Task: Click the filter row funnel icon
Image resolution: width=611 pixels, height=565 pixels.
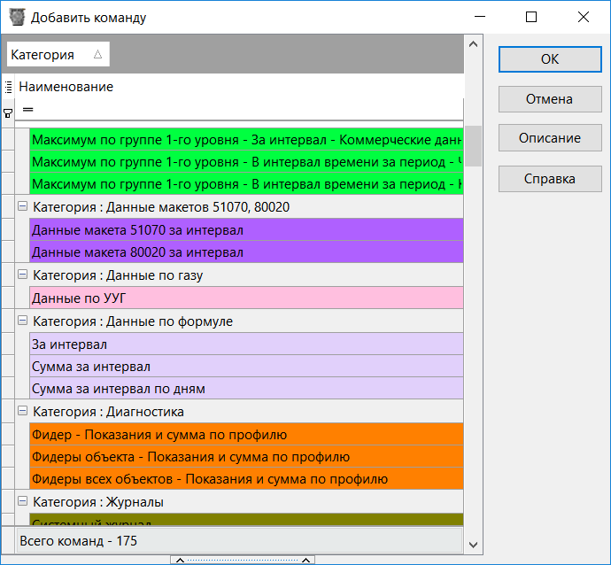Action: pos(8,112)
